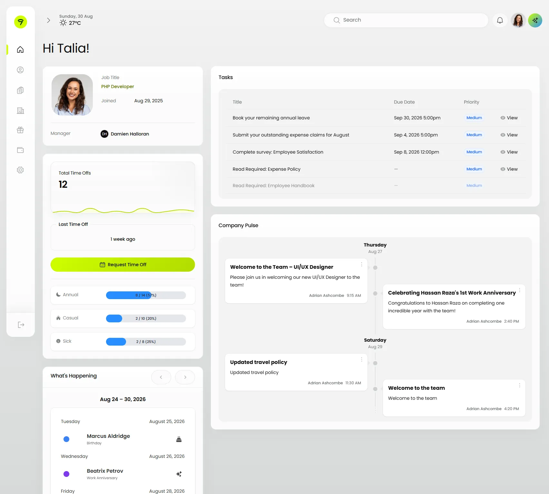
Task: Click the Total Time Offs chart card
Action: coord(123,187)
